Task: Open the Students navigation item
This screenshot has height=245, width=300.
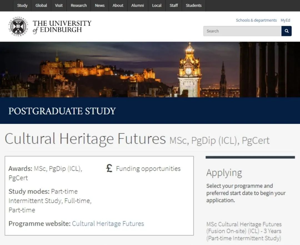Action: (194, 6)
